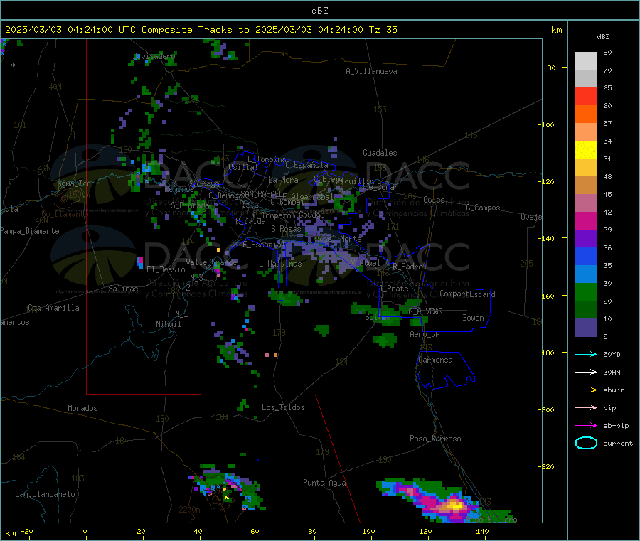Click the 'Salinas' place label
The height and width of the screenshot is (541, 640).
click(123, 289)
